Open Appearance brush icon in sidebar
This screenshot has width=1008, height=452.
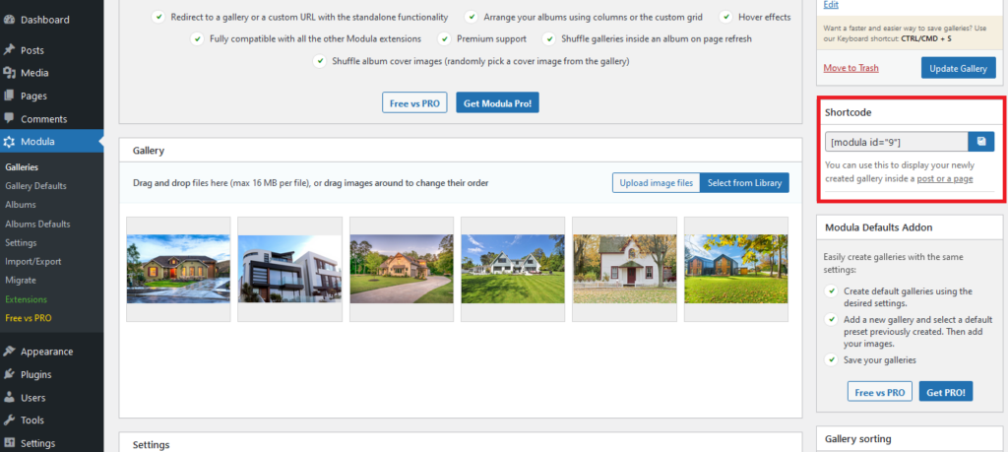(x=10, y=351)
